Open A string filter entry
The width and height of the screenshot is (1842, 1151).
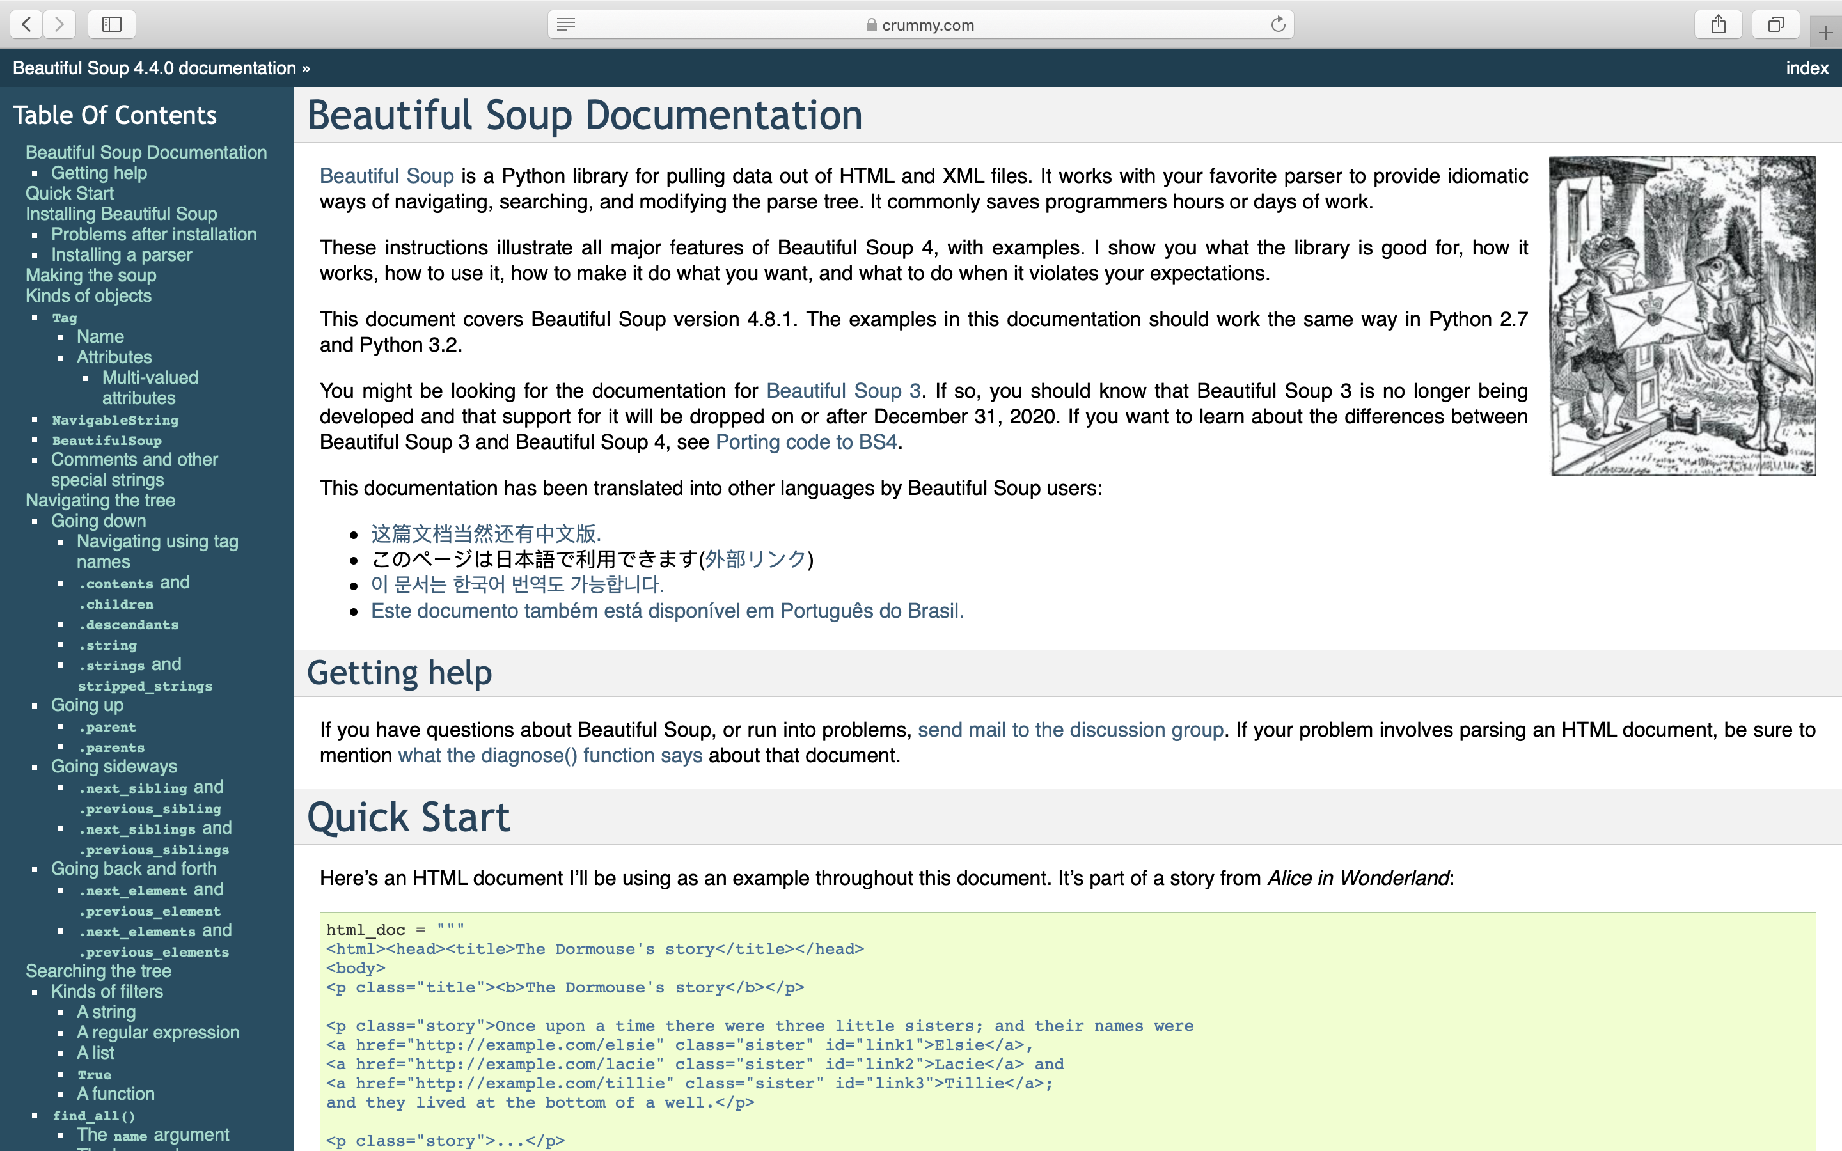pos(106,1012)
